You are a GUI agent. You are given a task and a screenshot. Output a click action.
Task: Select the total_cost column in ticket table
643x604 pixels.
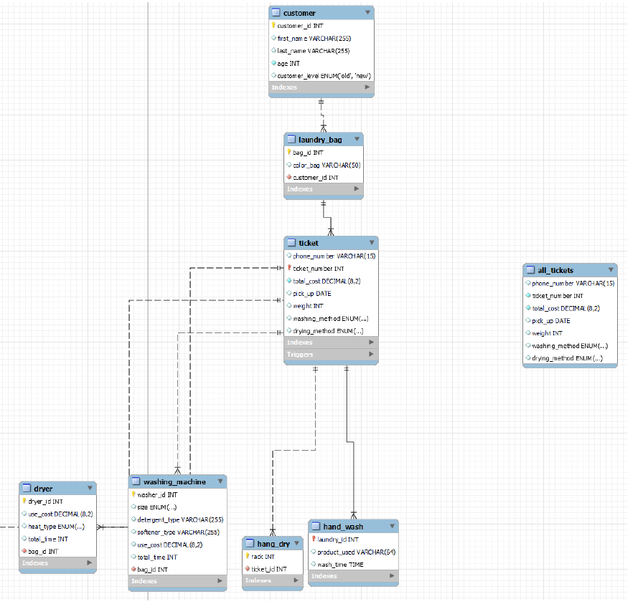(327, 281)
